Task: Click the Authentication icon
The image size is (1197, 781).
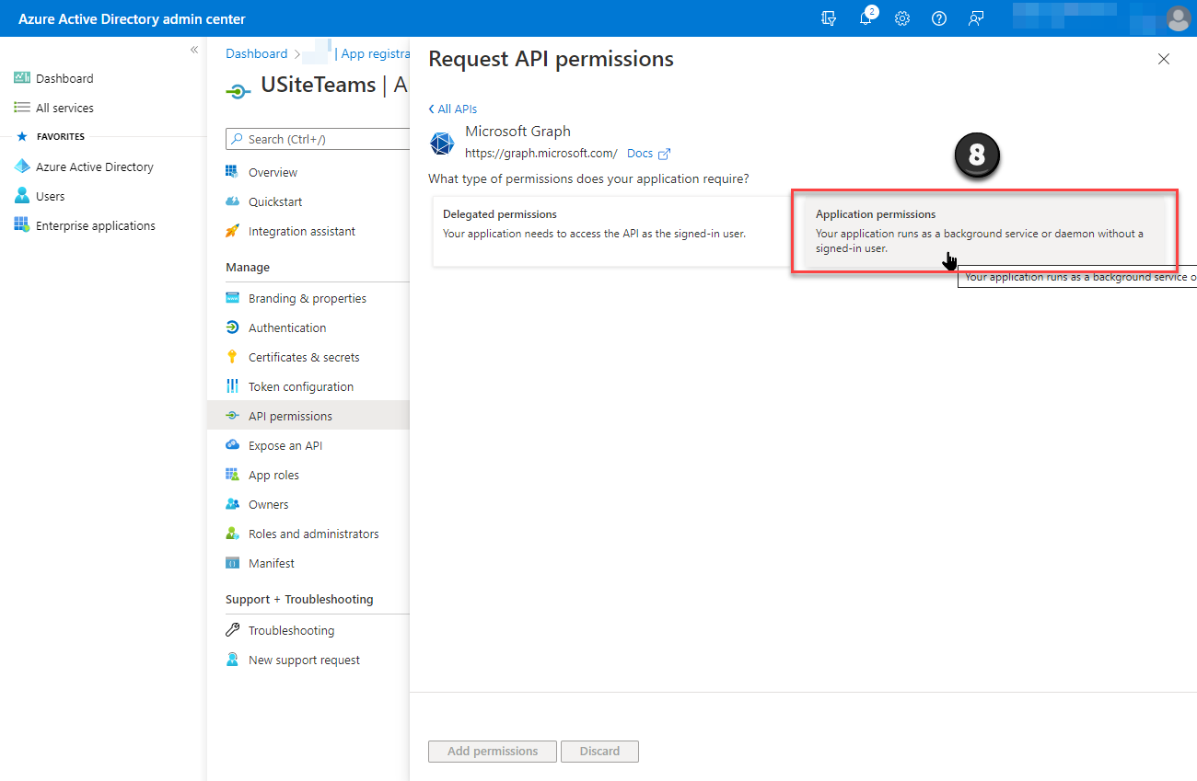Action: click(x=232, y=327)
